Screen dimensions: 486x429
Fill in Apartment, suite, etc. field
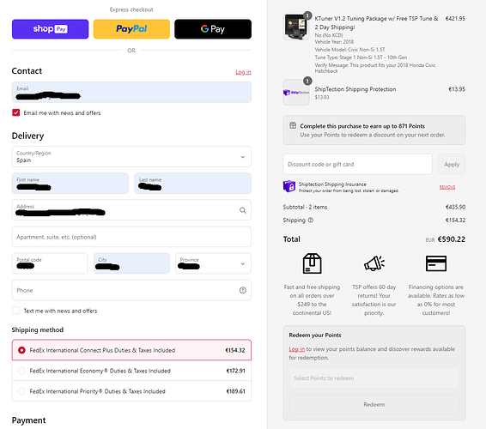tap(131, 237)
